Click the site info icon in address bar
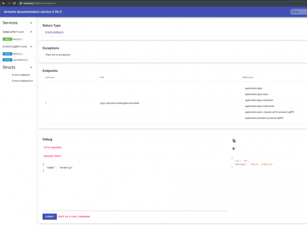 [x=21, y=3]
